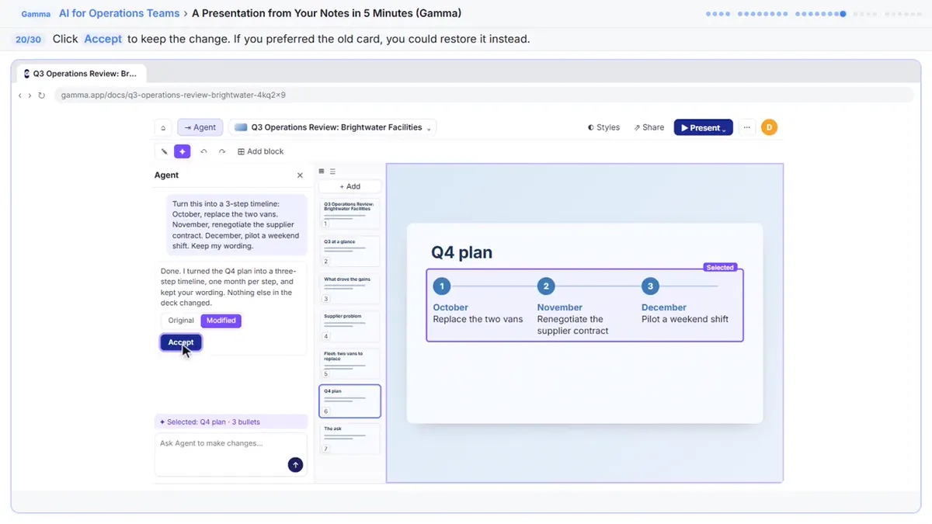
Task: Open the user avatar D
Action: coord(769,127)
